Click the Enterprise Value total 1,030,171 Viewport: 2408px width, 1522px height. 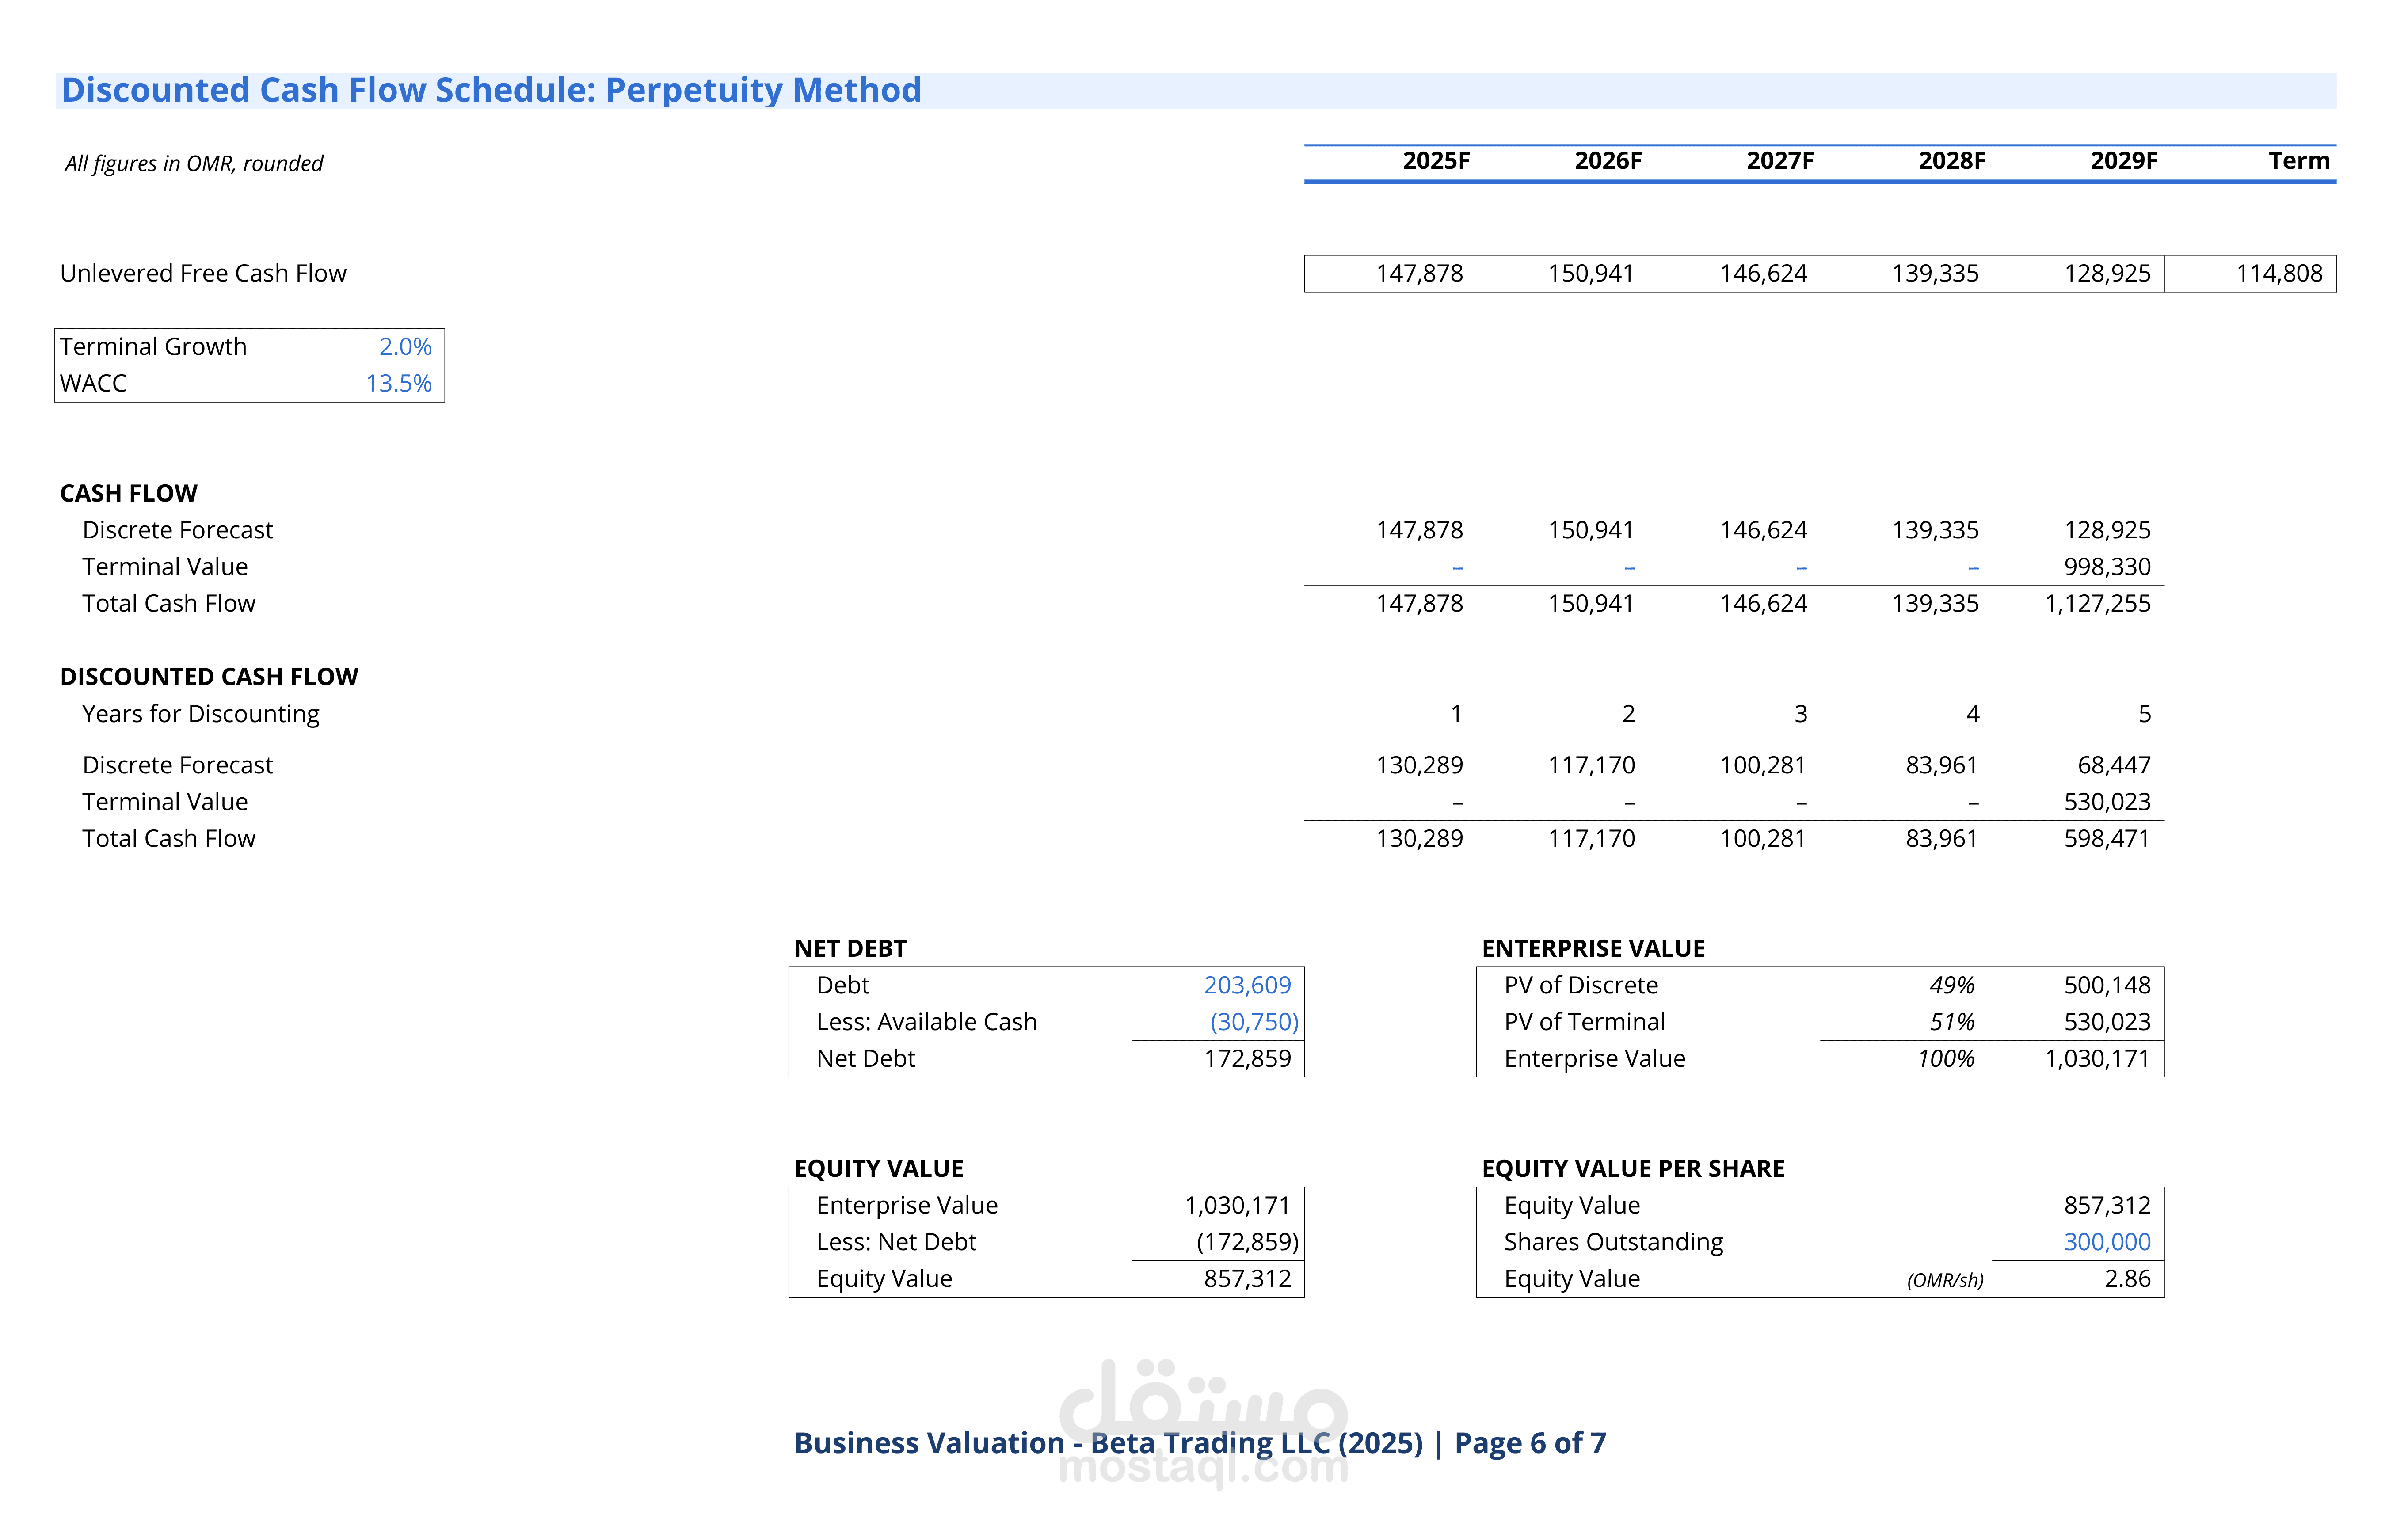coord(2096,1058)
